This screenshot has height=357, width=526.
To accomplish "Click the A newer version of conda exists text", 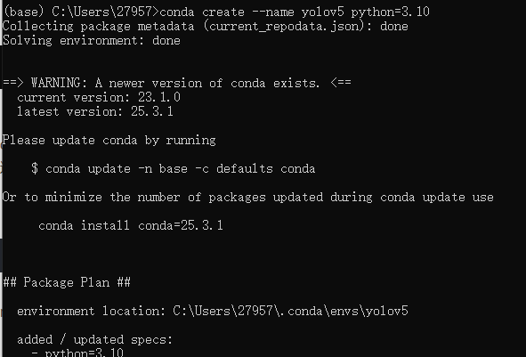I will tap(207, 83).
